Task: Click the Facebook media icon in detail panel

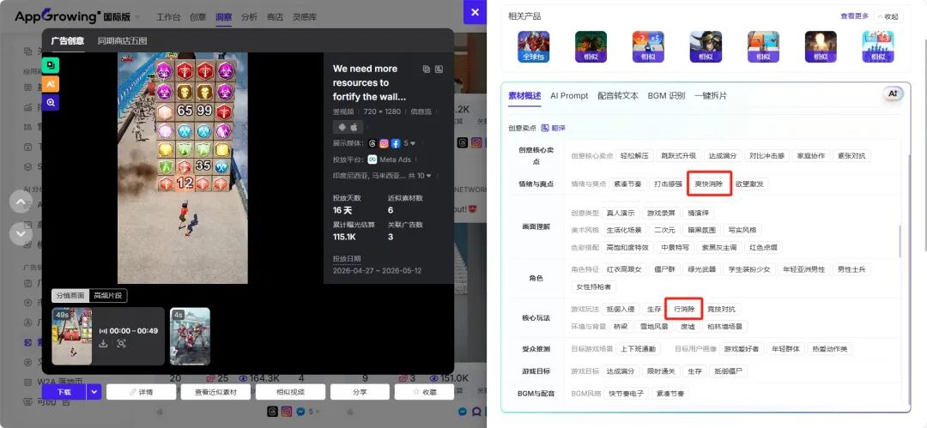Action: click(396, 143)
